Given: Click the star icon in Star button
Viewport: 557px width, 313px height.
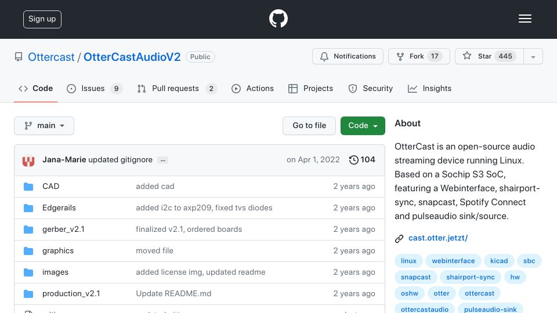Looking at the screenshot, I should click(466, 56).
